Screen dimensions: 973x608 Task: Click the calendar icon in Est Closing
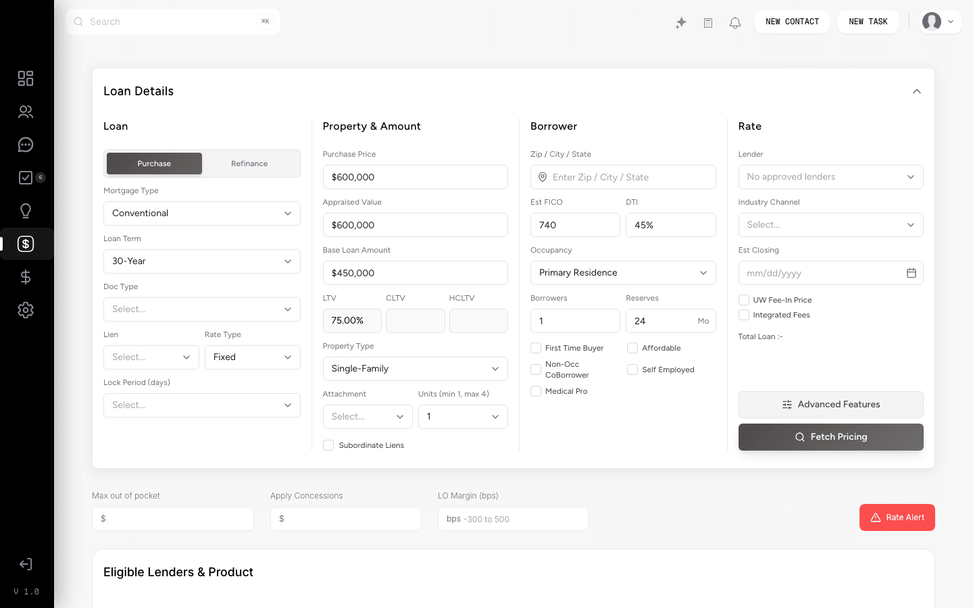pyautogui.click(x=912, y=273)
